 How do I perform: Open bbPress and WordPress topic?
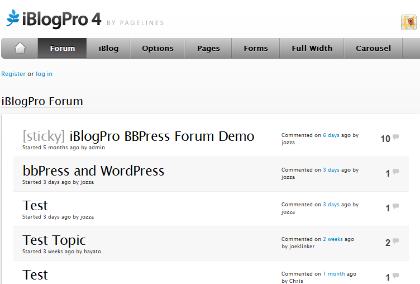click(x=93, y=171)
